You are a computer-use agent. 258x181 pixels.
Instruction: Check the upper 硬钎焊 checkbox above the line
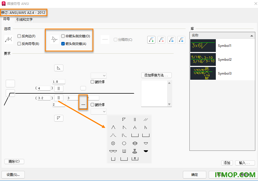point(93,82)
